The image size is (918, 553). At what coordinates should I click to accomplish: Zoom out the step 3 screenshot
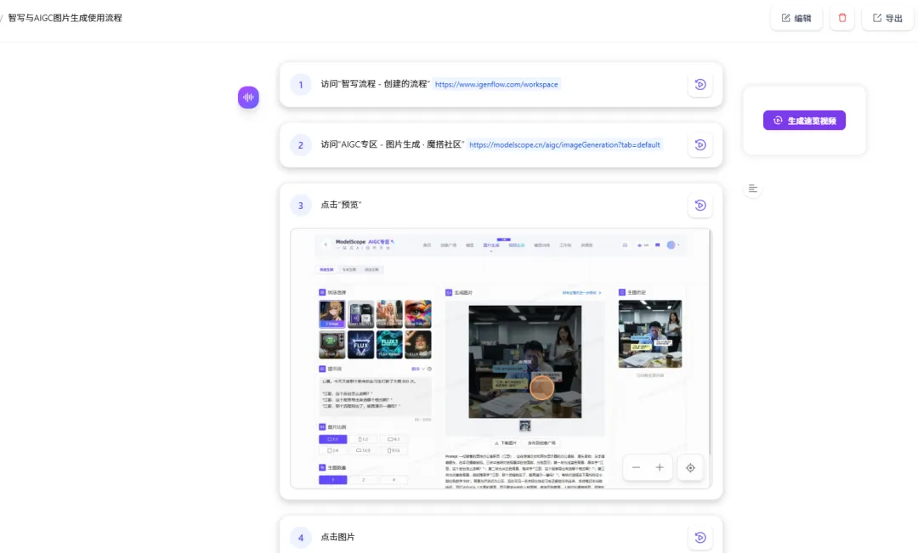point(636,467)
